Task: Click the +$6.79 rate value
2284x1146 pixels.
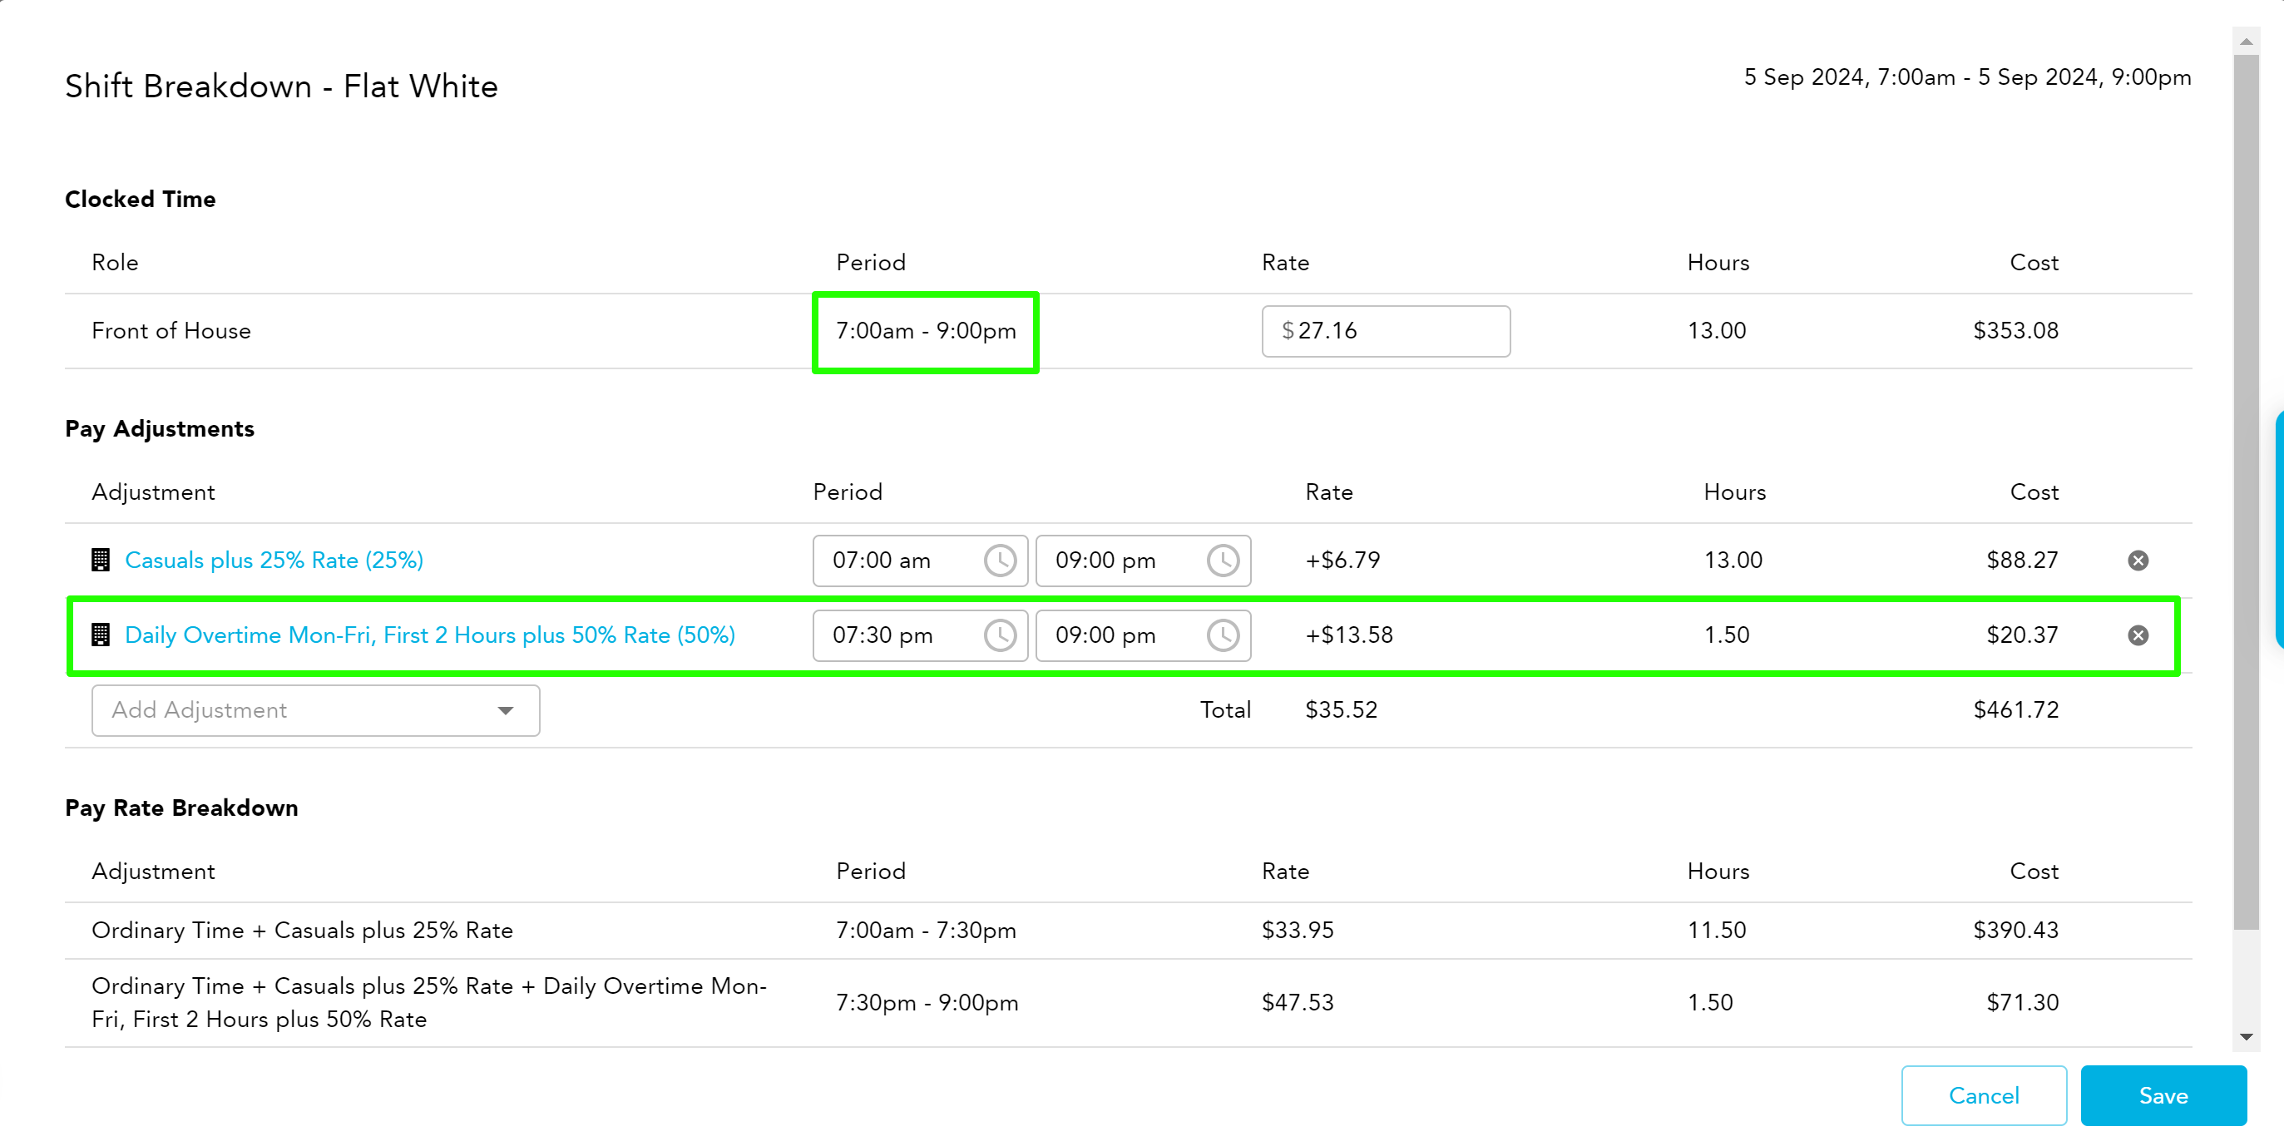Action: [1342, 561]
